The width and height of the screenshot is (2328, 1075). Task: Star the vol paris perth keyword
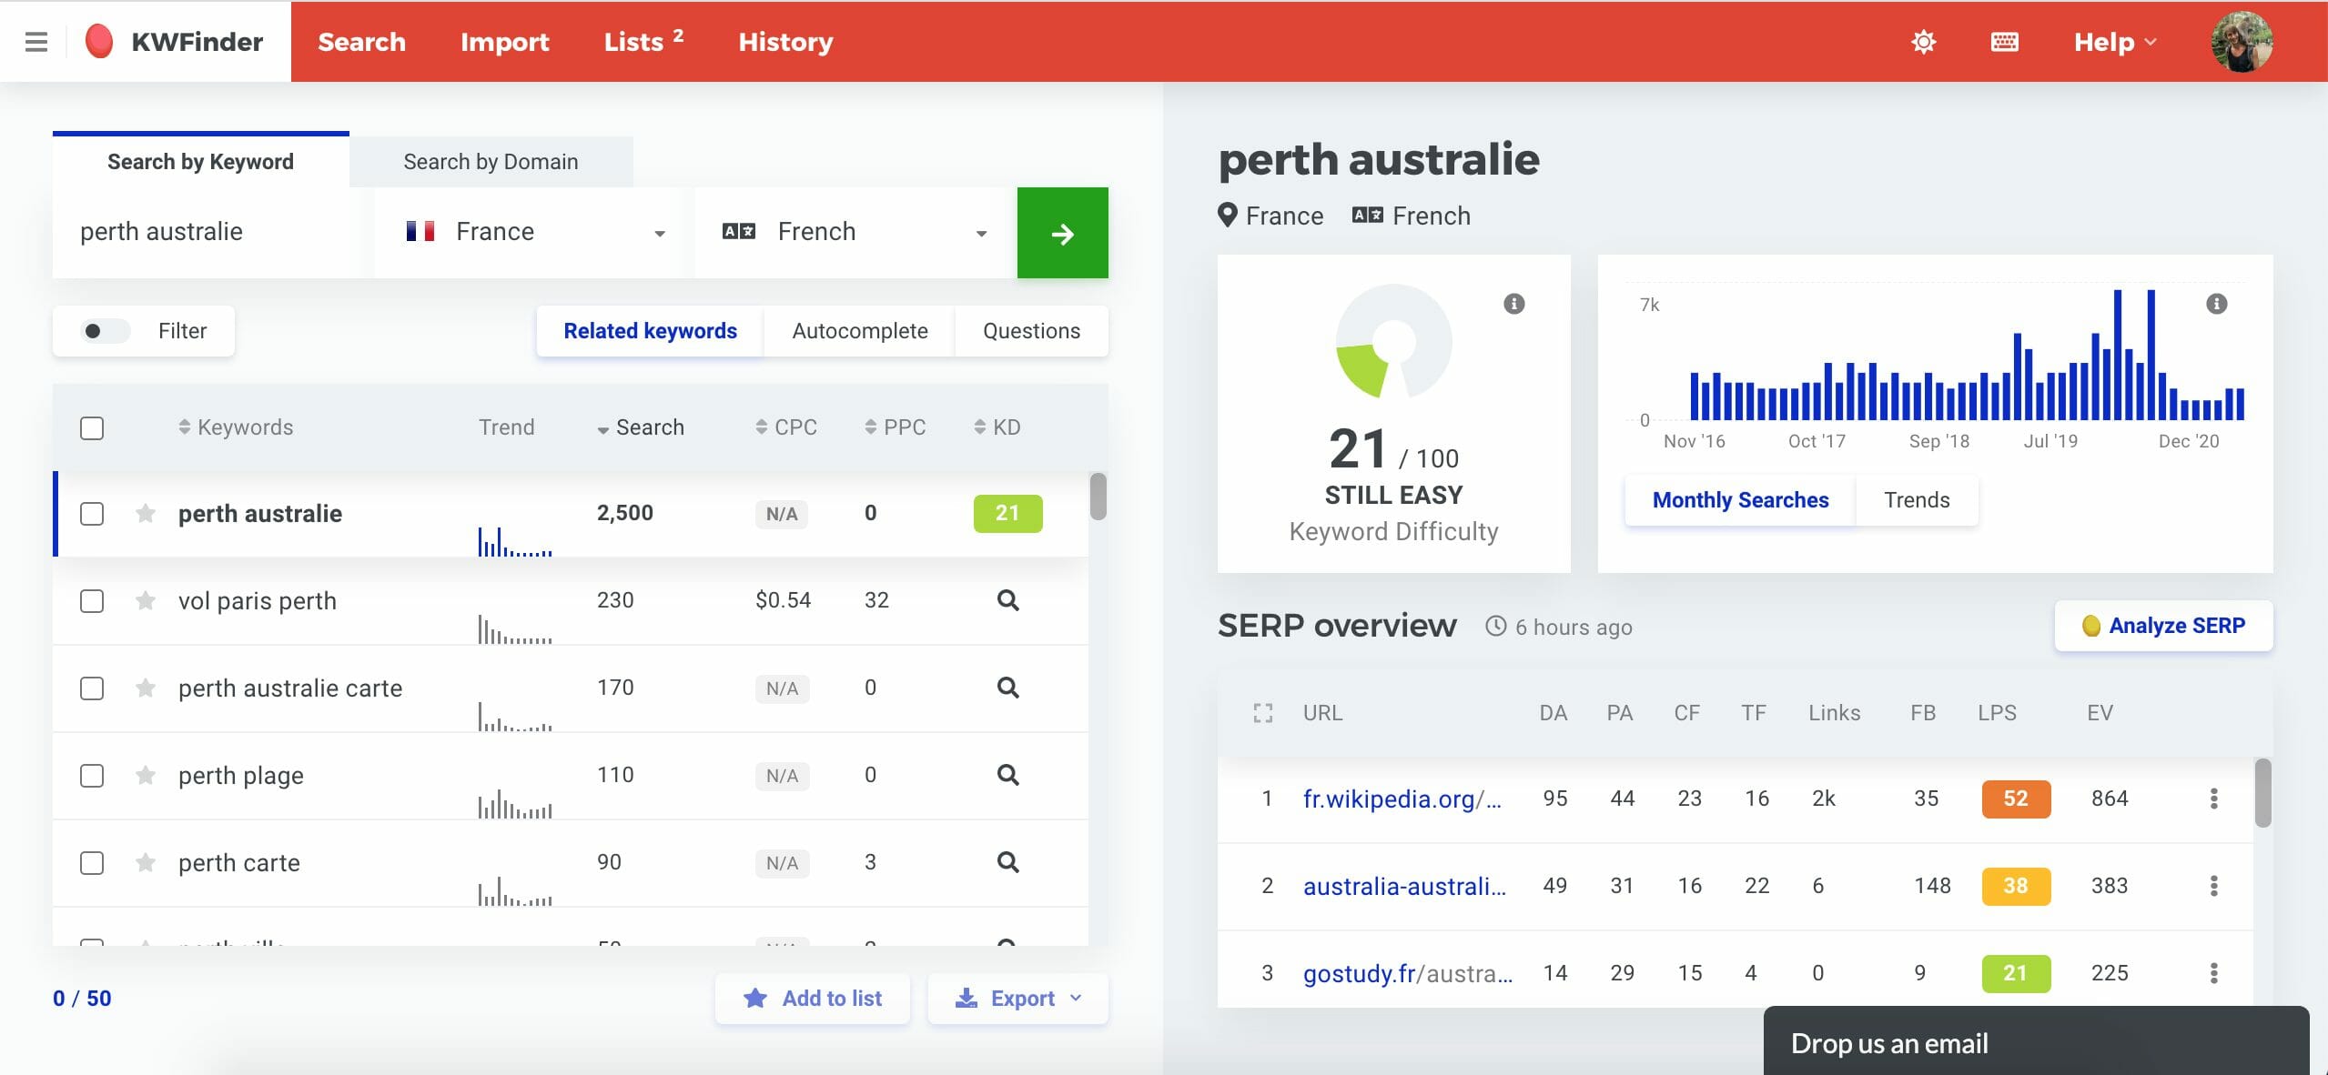click(145, 600)
